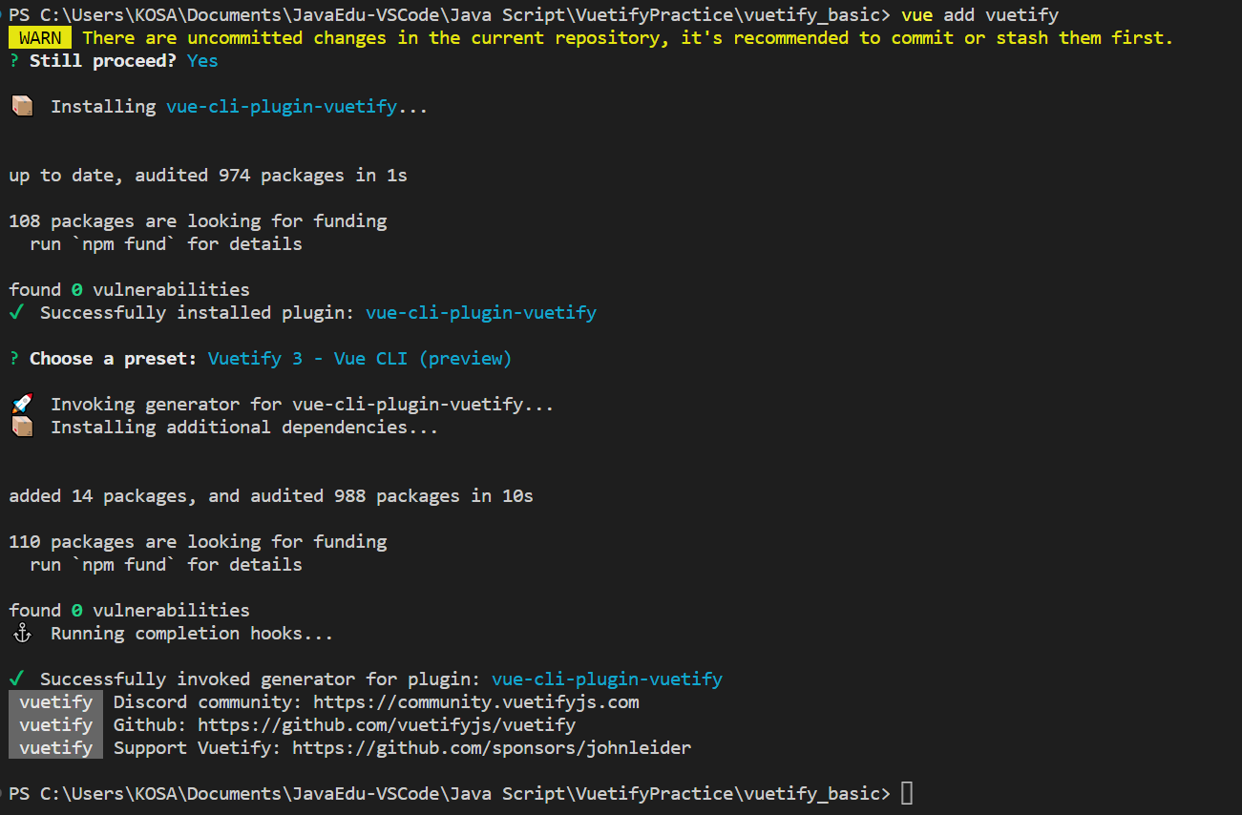Click the vuetify badge on the Github line
This screenshot has height=815, width=1242.
pyautogui.click(x=56, y=725)
